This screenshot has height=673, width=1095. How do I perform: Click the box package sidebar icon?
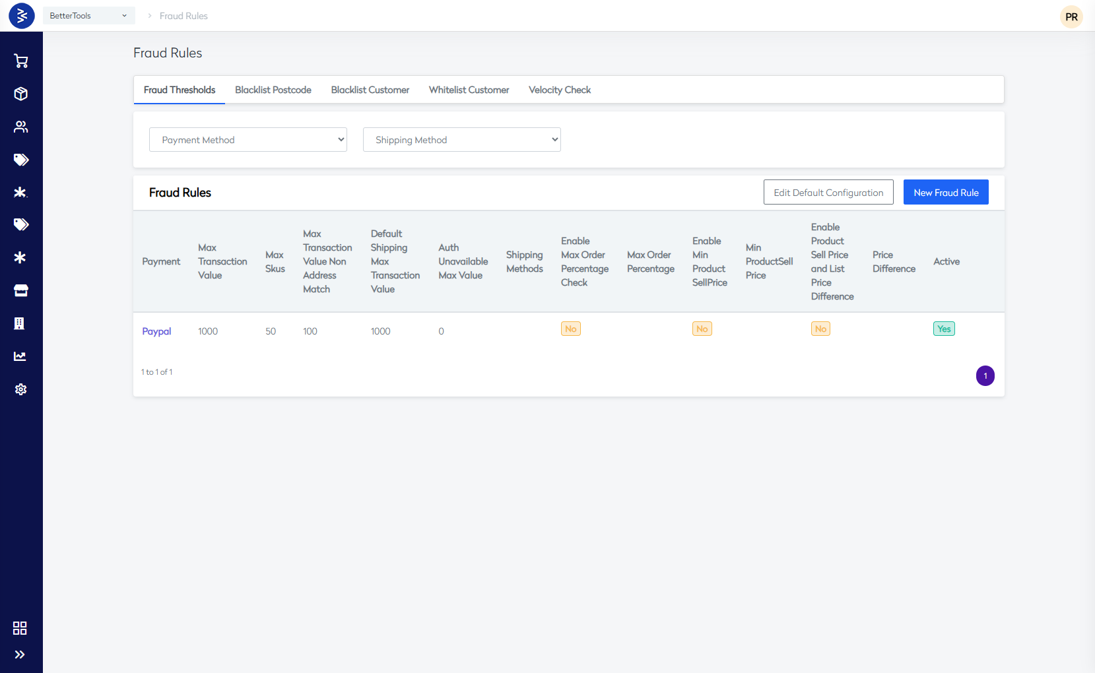click(21, 94)
